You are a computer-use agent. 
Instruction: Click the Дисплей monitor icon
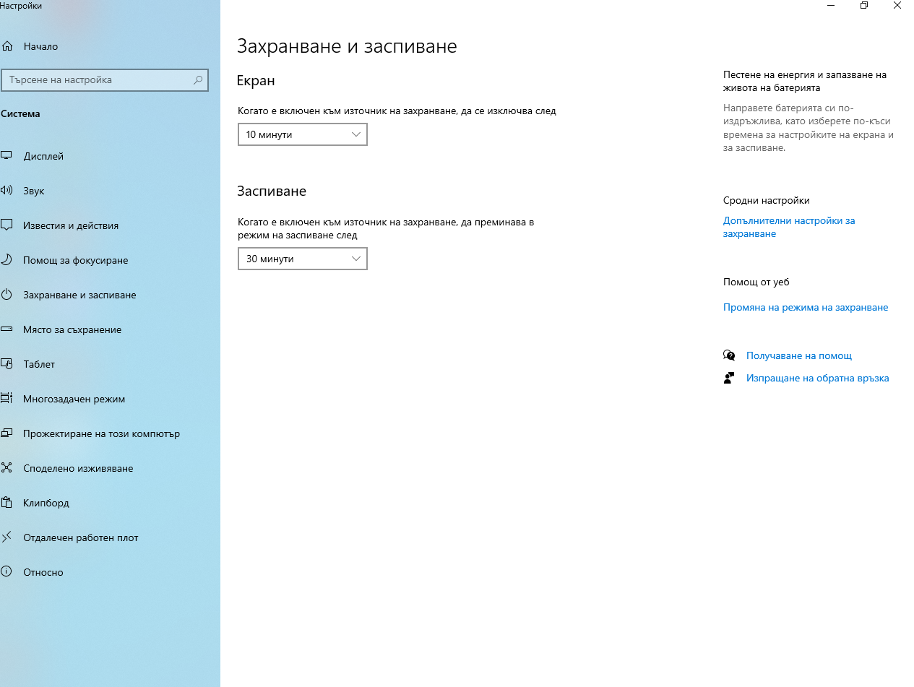coord(7,156)
